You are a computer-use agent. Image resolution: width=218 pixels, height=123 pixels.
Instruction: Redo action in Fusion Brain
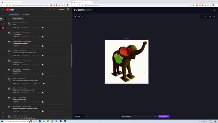pyautogui.click(x=206, y=17)
